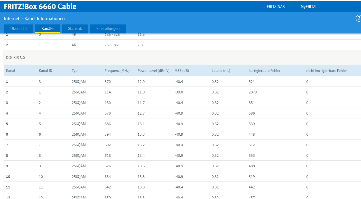Screen dimensions: 361x199
Task: Open the Statistik tab
Action: [x=75, y=29]
